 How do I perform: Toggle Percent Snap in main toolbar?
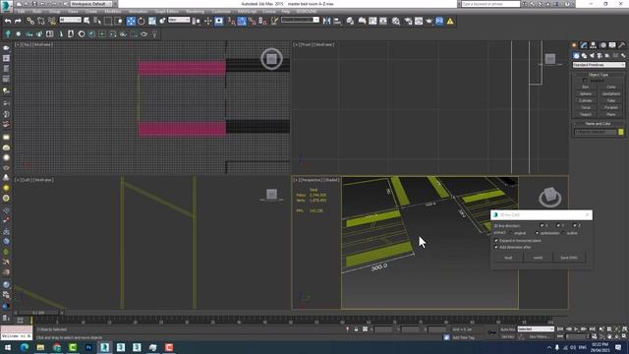(x=252, y=21)
